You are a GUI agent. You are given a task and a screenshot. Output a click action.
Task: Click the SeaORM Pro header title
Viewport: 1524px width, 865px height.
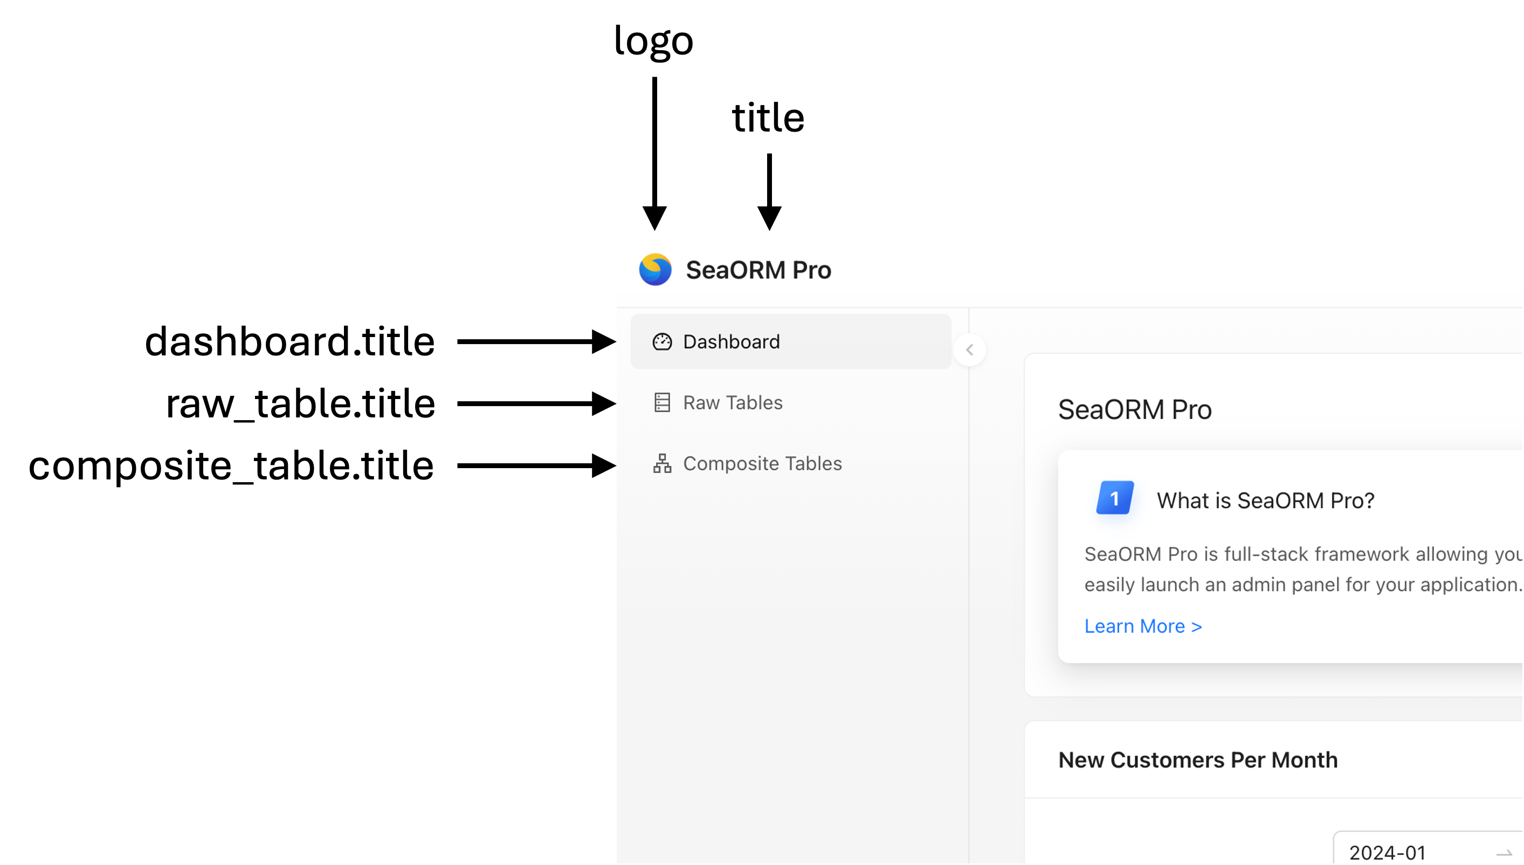(x=758, y=270)
